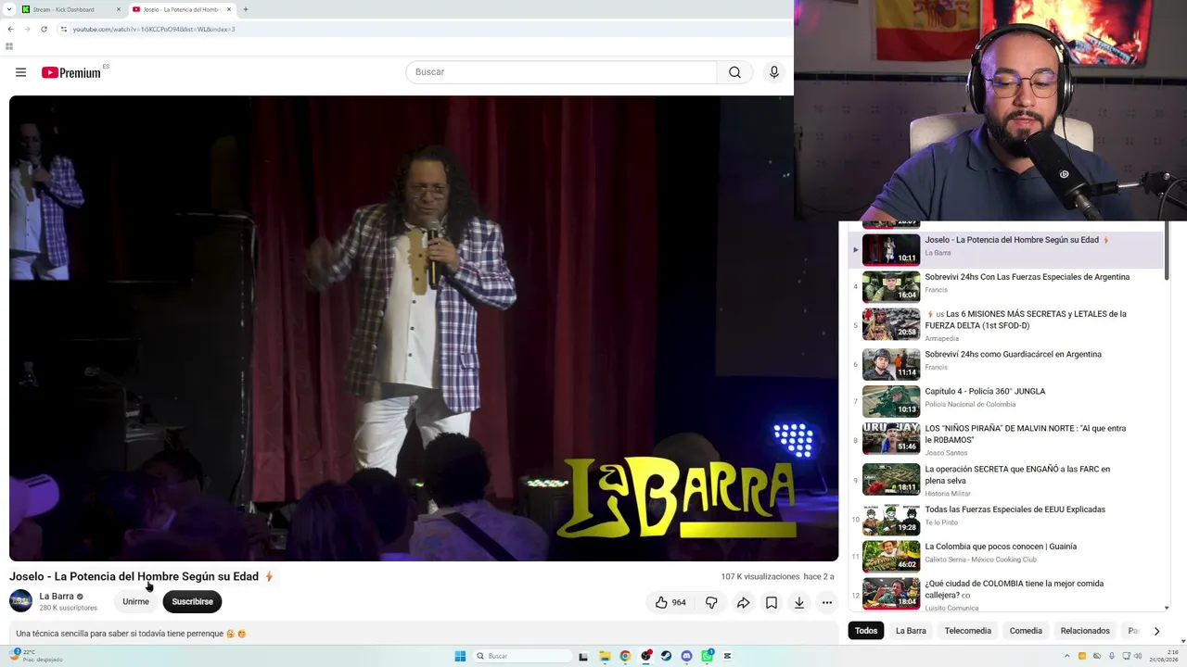Select the Telecomedia filter chip
Image resolution: width=1187 pixels, height=667 pixels.
[967, 631]
